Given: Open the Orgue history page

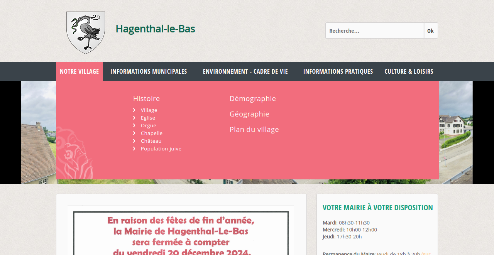Looking at the screenshot, I should (x=149, y=125).
